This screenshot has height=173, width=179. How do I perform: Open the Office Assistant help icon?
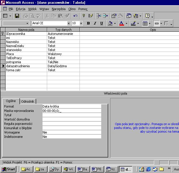coord(147,16)
